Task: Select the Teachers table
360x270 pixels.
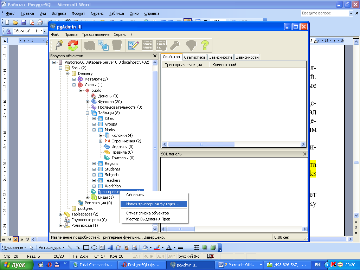Action: pos(112,180)
